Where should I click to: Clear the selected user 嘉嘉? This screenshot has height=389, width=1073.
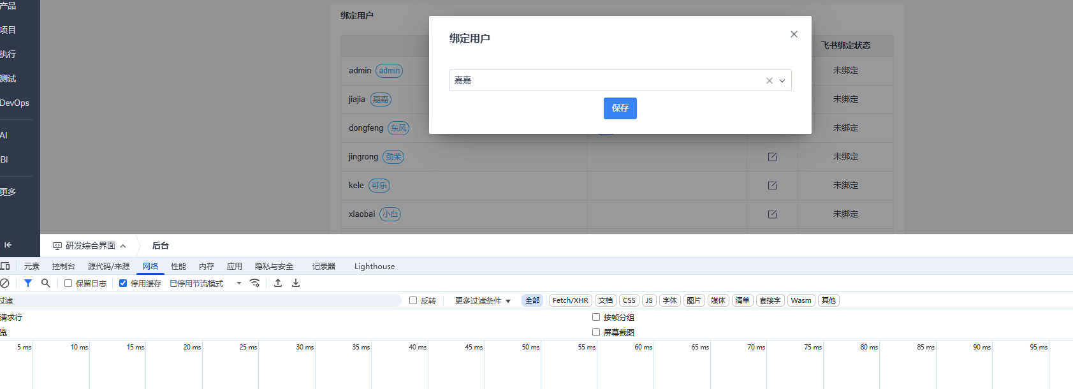[769, 80]
